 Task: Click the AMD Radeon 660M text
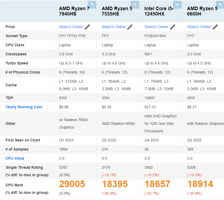tap(118, 124)
